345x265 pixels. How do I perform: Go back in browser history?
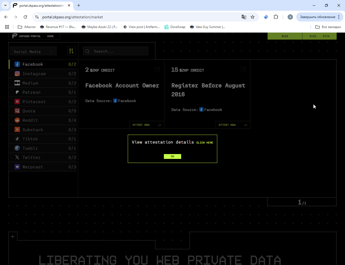coord(6,17)
